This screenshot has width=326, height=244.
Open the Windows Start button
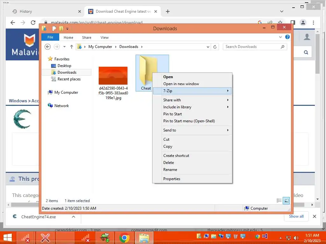[8, 238]
